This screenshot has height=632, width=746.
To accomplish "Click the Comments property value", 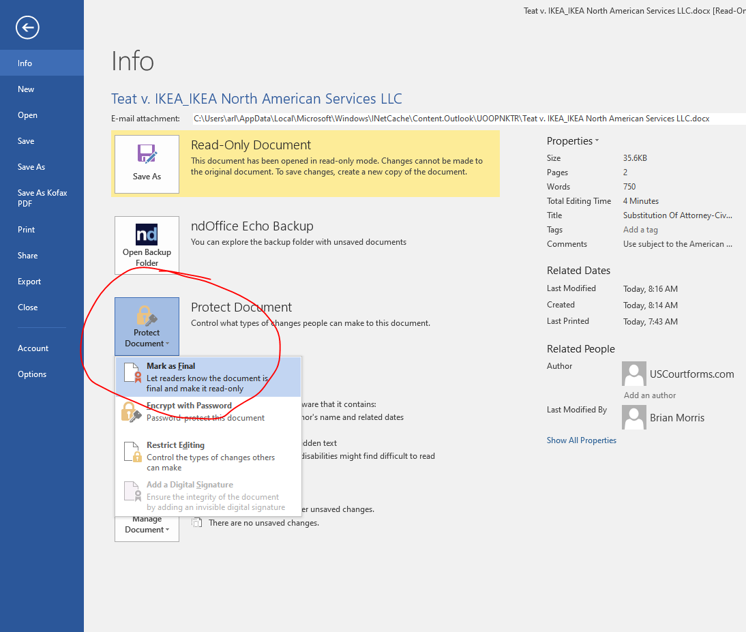I will [x=678, y=244].
